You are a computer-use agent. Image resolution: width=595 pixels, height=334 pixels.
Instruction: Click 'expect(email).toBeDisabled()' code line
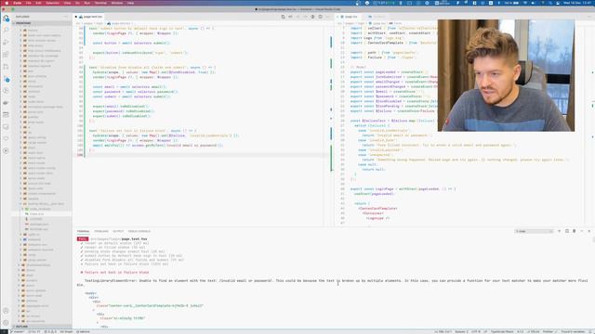click(121, 107)
